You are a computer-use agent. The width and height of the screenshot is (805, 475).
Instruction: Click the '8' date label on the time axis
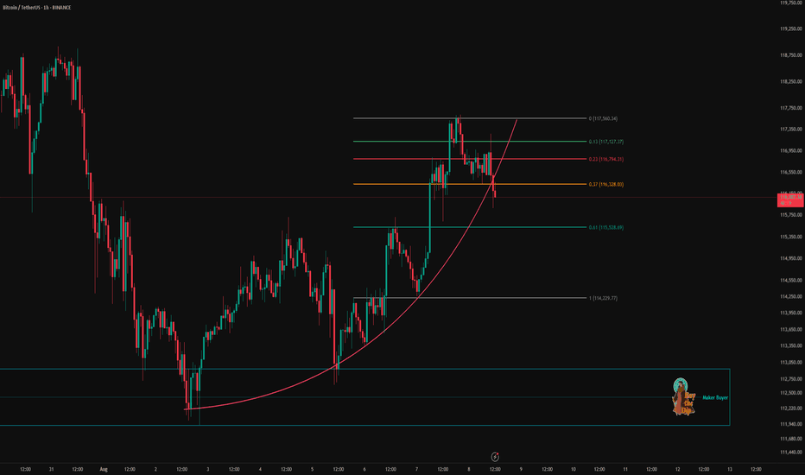pyautogui.click(x=469, y=469)
